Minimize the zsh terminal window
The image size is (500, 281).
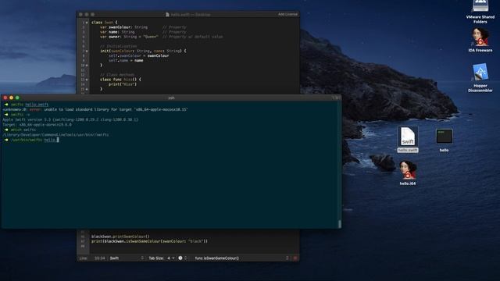[x=12, y=98]
